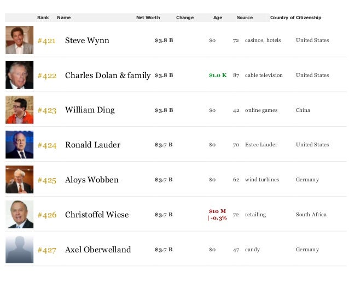The height and width of the screenshot is (295, 349).
Task: Click age 70 in Ronald Lauder's row
Action: pos(236,145)
